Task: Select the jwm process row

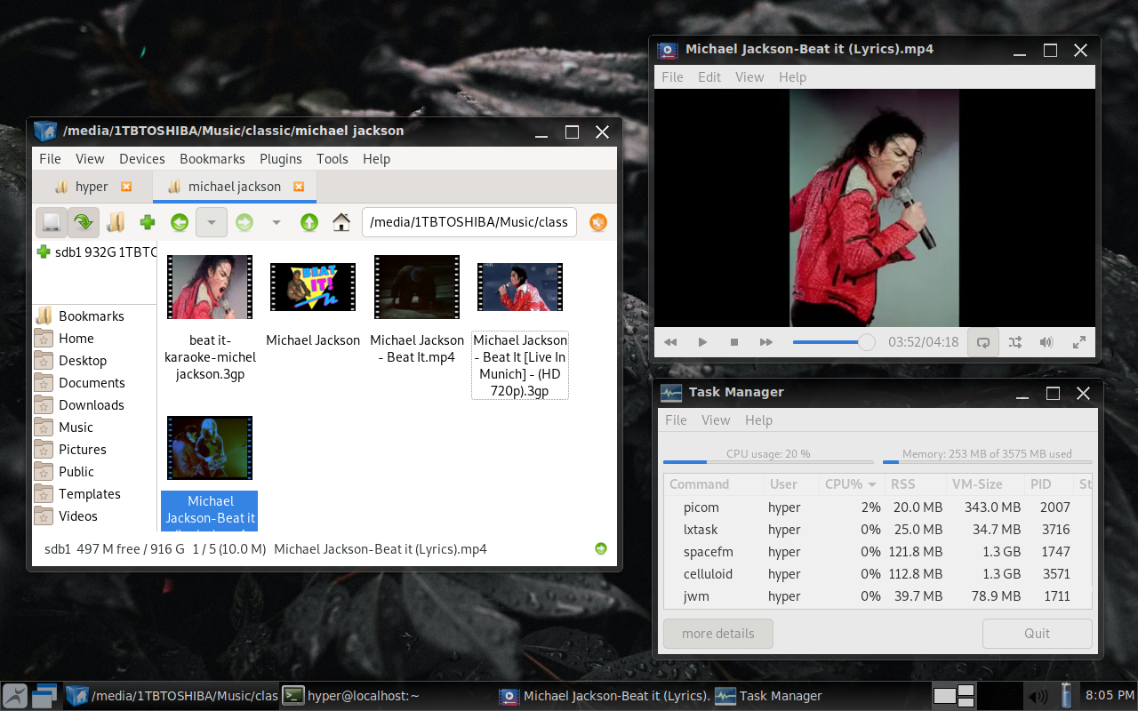Action: click(878, 596)
